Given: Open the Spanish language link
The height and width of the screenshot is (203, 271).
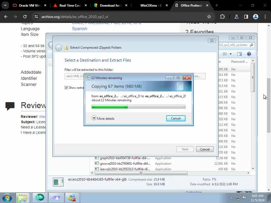Looking at the screenshot, I should [x=79, y=29].
